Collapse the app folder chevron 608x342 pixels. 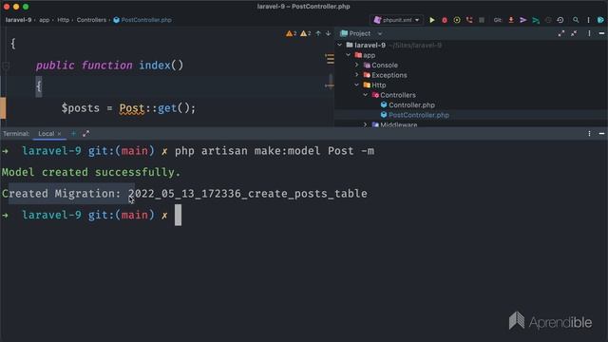(x=349, y=55)
